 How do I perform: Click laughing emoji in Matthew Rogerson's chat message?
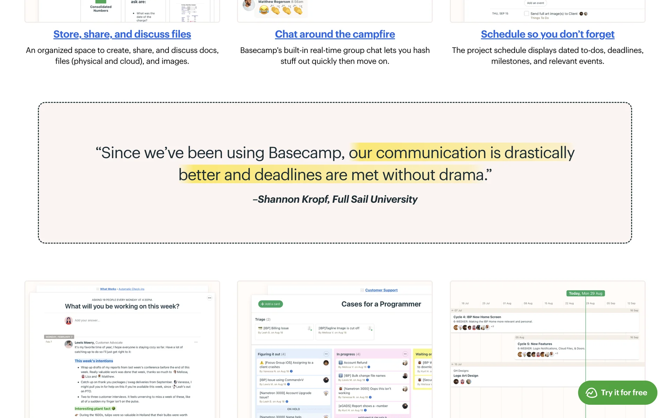264,10
